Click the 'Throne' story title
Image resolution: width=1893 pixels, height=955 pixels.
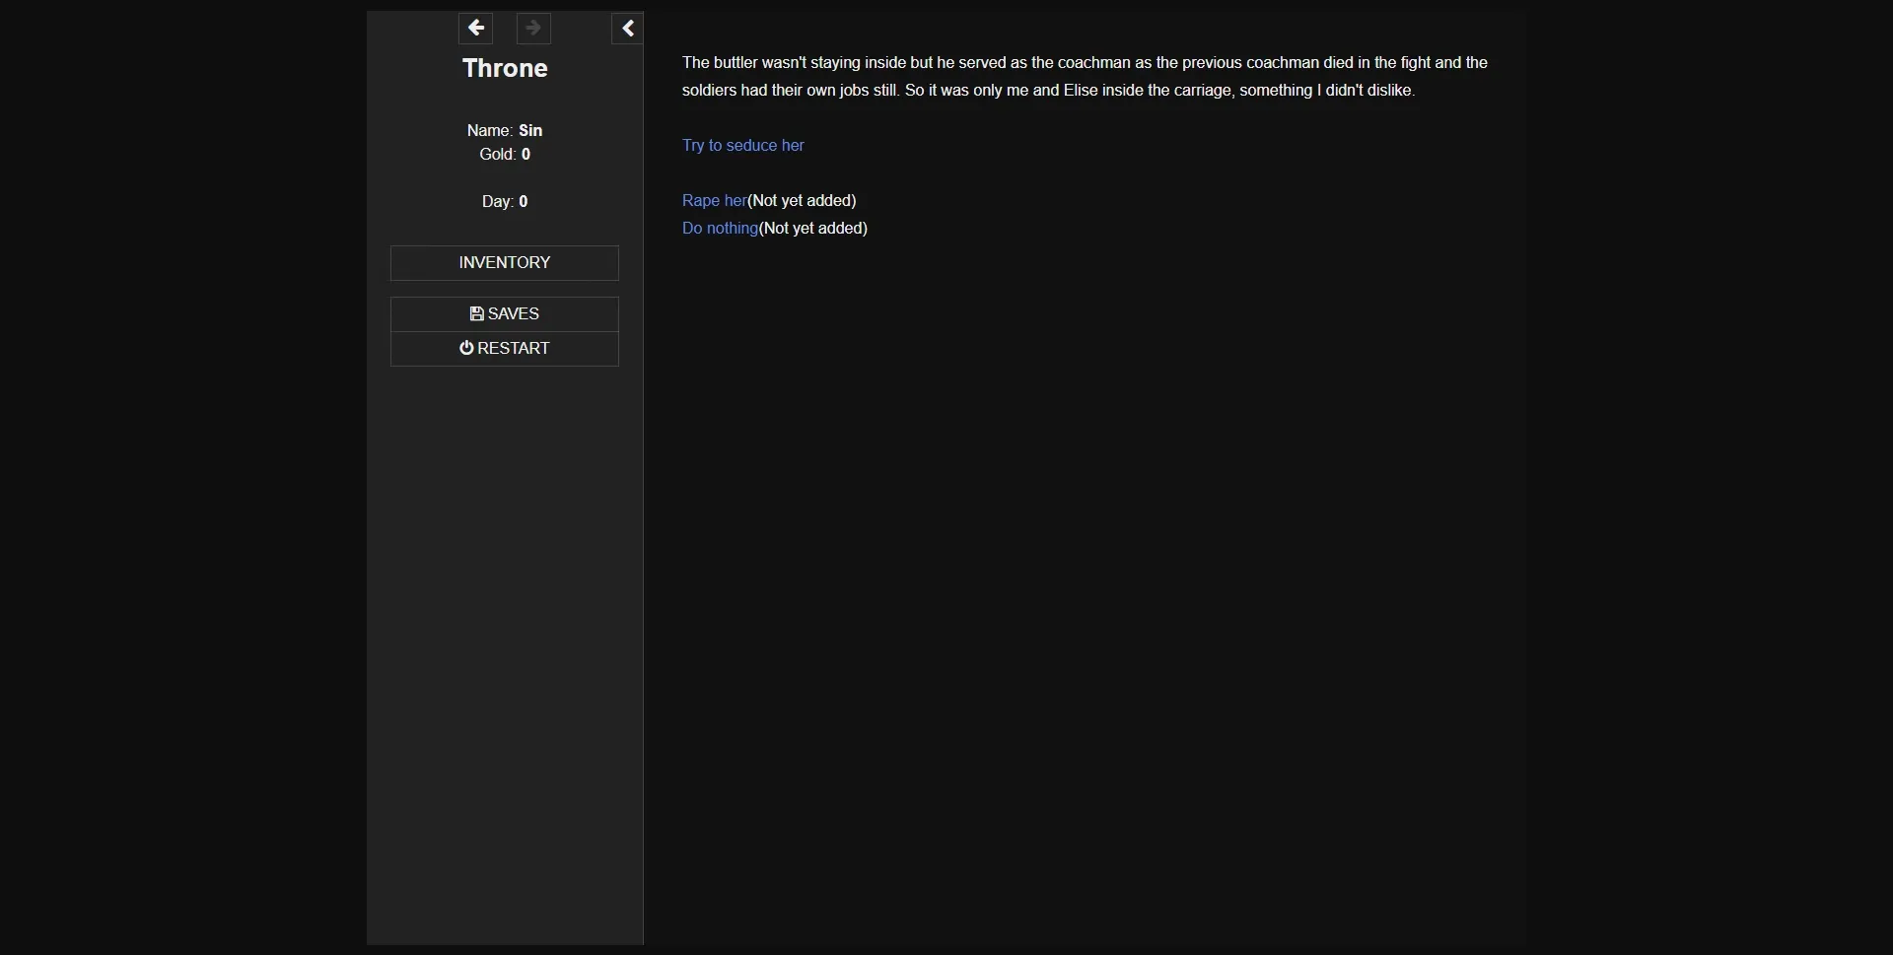pyautogui.click(x=504, y=67)
